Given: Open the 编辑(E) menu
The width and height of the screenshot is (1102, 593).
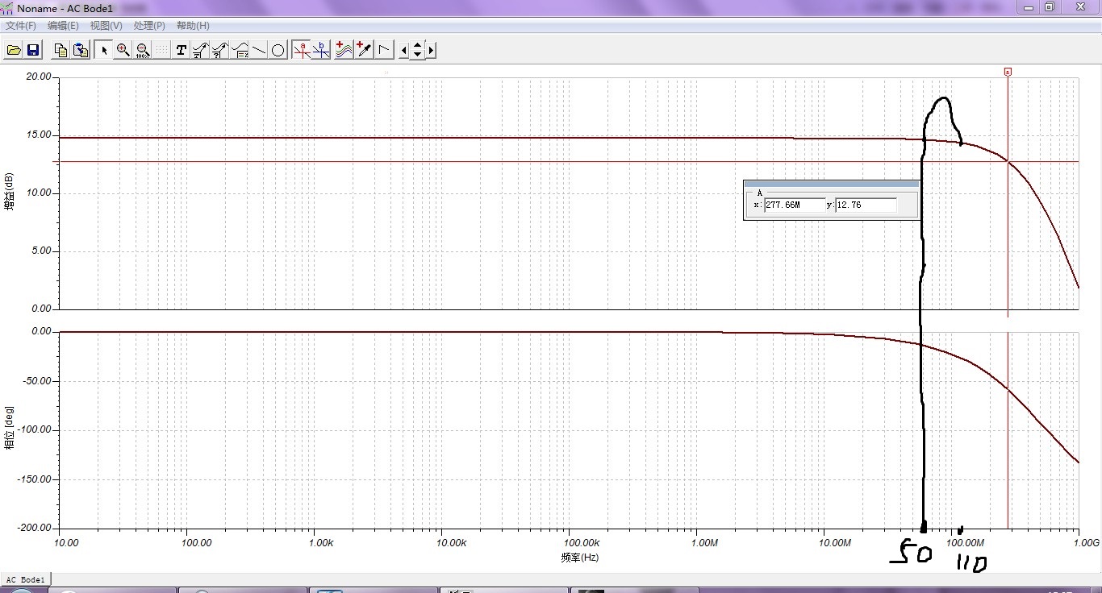Looking at the screenshot, I should [63, 26].
